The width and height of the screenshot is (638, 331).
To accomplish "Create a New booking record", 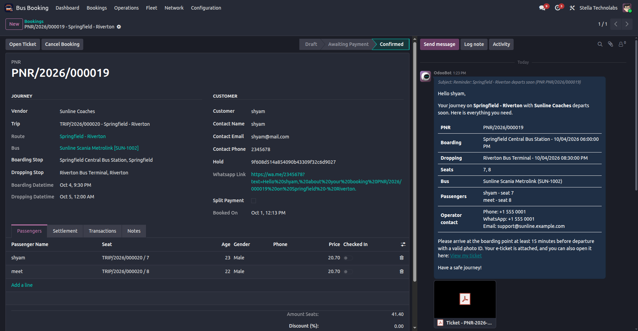I will (x=14, y=24).
